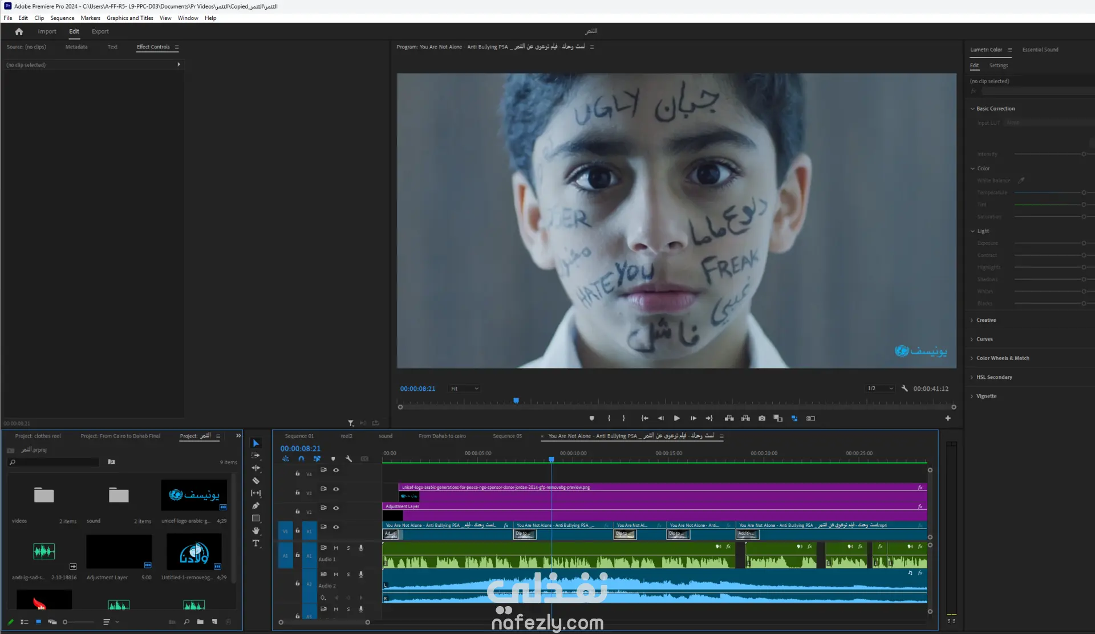
Task: Toggle V4 track output eye
Action: (x=336, y=471)
